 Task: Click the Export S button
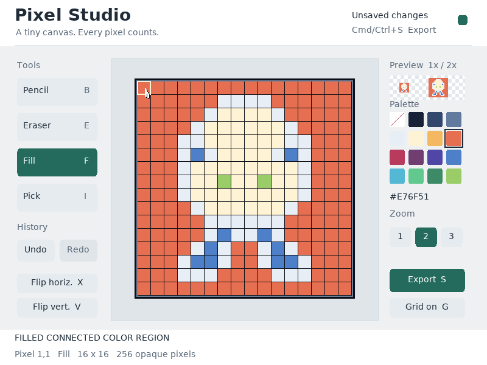(x=427, y=280)
